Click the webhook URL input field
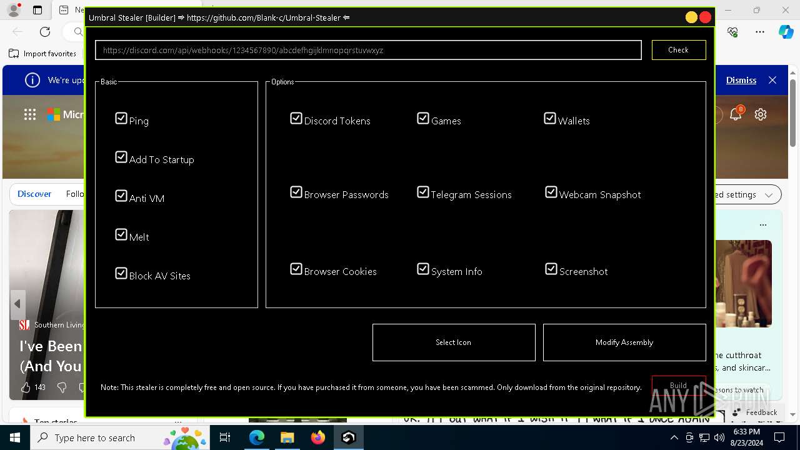Screen dimensions: 800x450 pos(368,50)
